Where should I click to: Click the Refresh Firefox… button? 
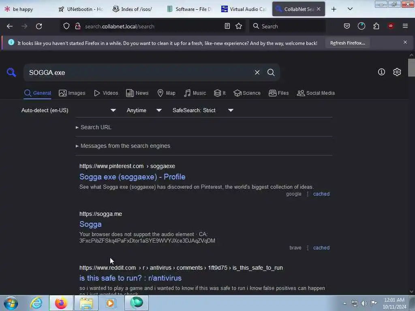(x=347, y=43)
